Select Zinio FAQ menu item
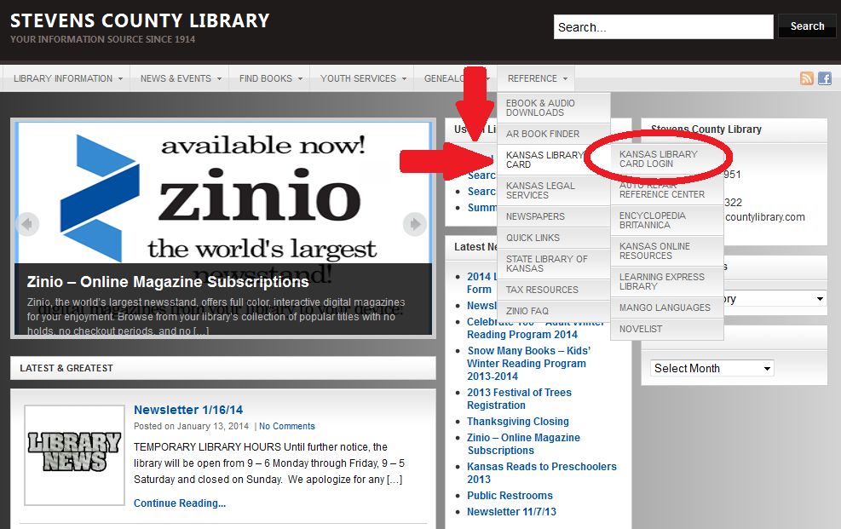Viewport: 841px width, 529px height. pos(554,311)
